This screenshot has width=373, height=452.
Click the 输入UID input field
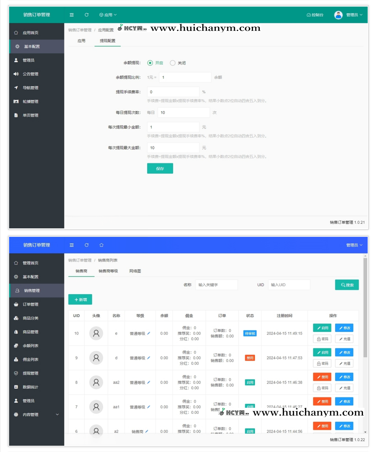(x=289, y=285)
